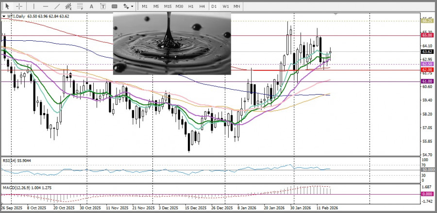Click the 11 Feb 2026 date label
Image resolution: width=437 pixels, height=213 pixels.
[x=327, y=208]
